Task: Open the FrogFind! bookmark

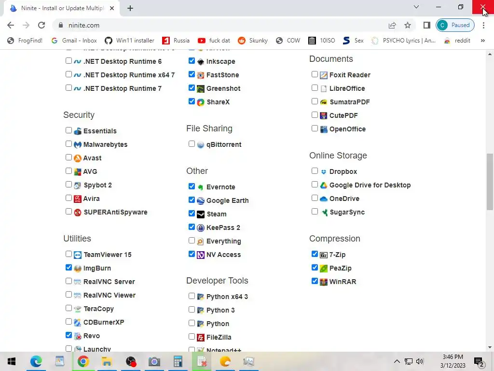Action: (25, 41)
